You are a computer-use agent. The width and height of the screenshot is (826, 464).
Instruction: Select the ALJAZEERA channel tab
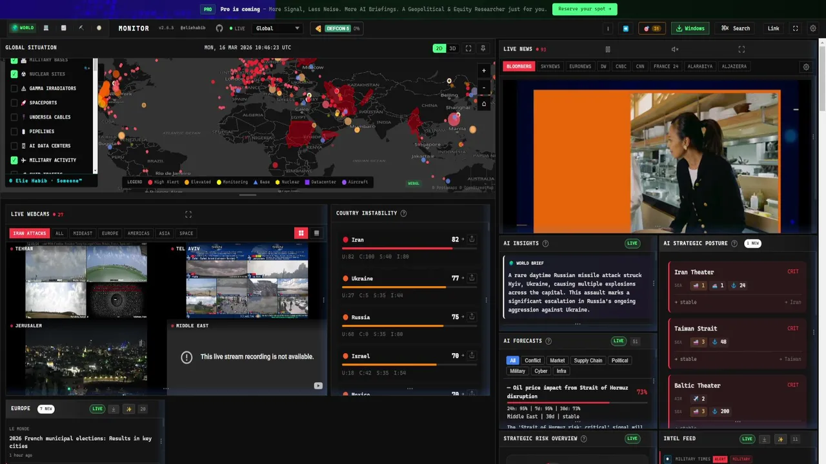(x=734, y=66)
